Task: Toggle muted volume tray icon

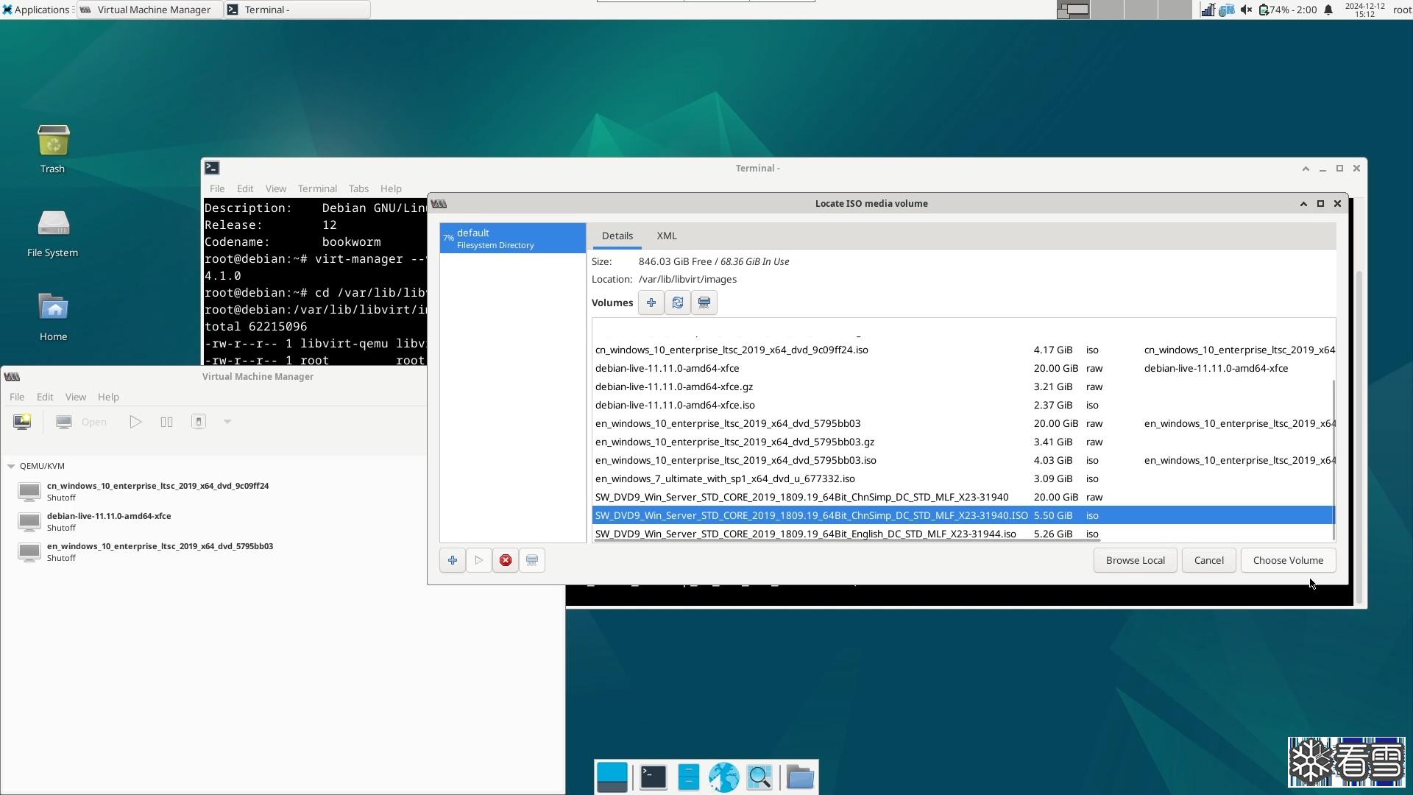Action: click(x=1246, y=10)
